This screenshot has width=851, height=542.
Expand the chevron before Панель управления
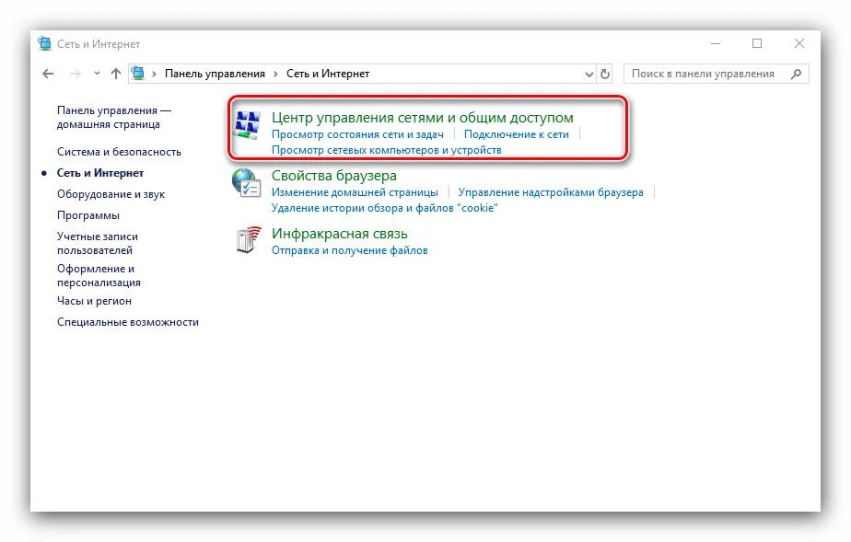click(154, 74)
